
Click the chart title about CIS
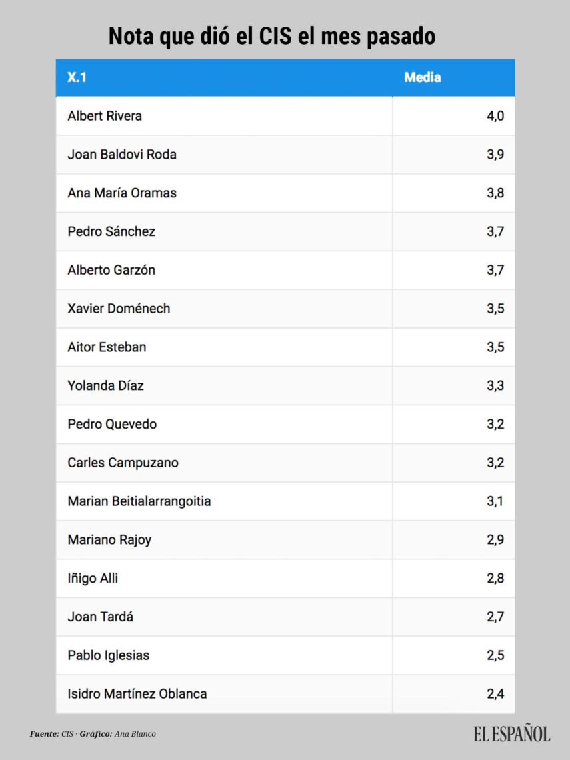point(272,36)
